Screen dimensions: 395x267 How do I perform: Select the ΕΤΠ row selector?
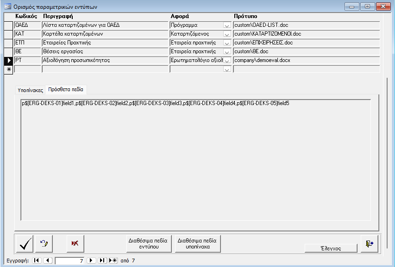pos(8,43)
